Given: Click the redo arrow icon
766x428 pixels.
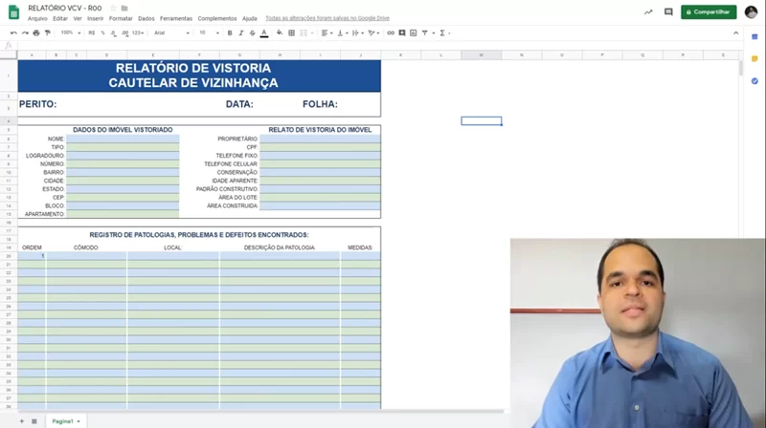Looking at the screenshot, I should (x=25, y=33).
